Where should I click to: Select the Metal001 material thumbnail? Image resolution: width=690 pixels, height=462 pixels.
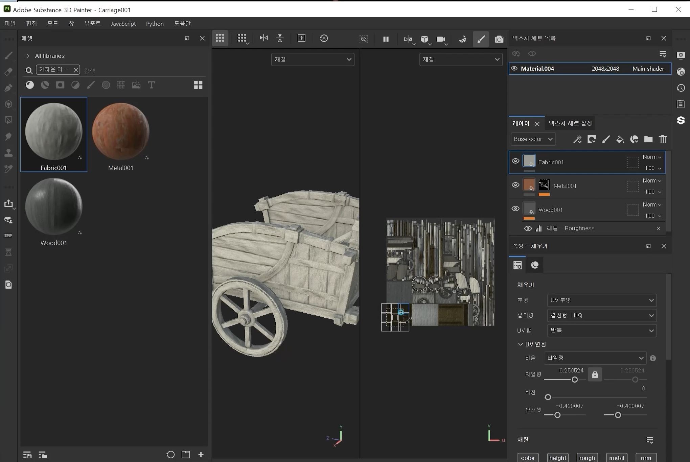coord(121,132)
